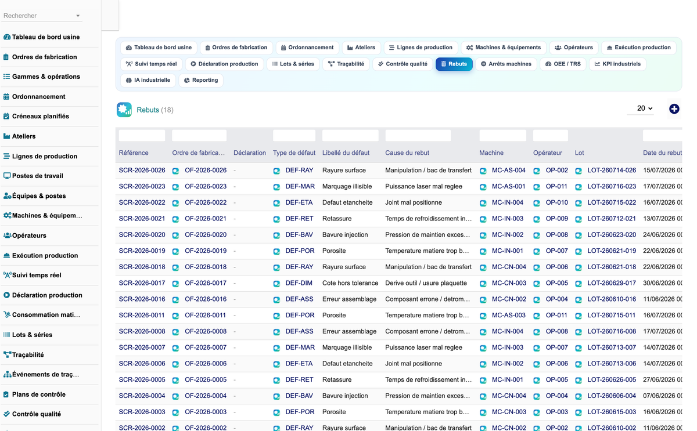Open the page size 20 dropdown

pyautogui.click(x=641, y=108)
